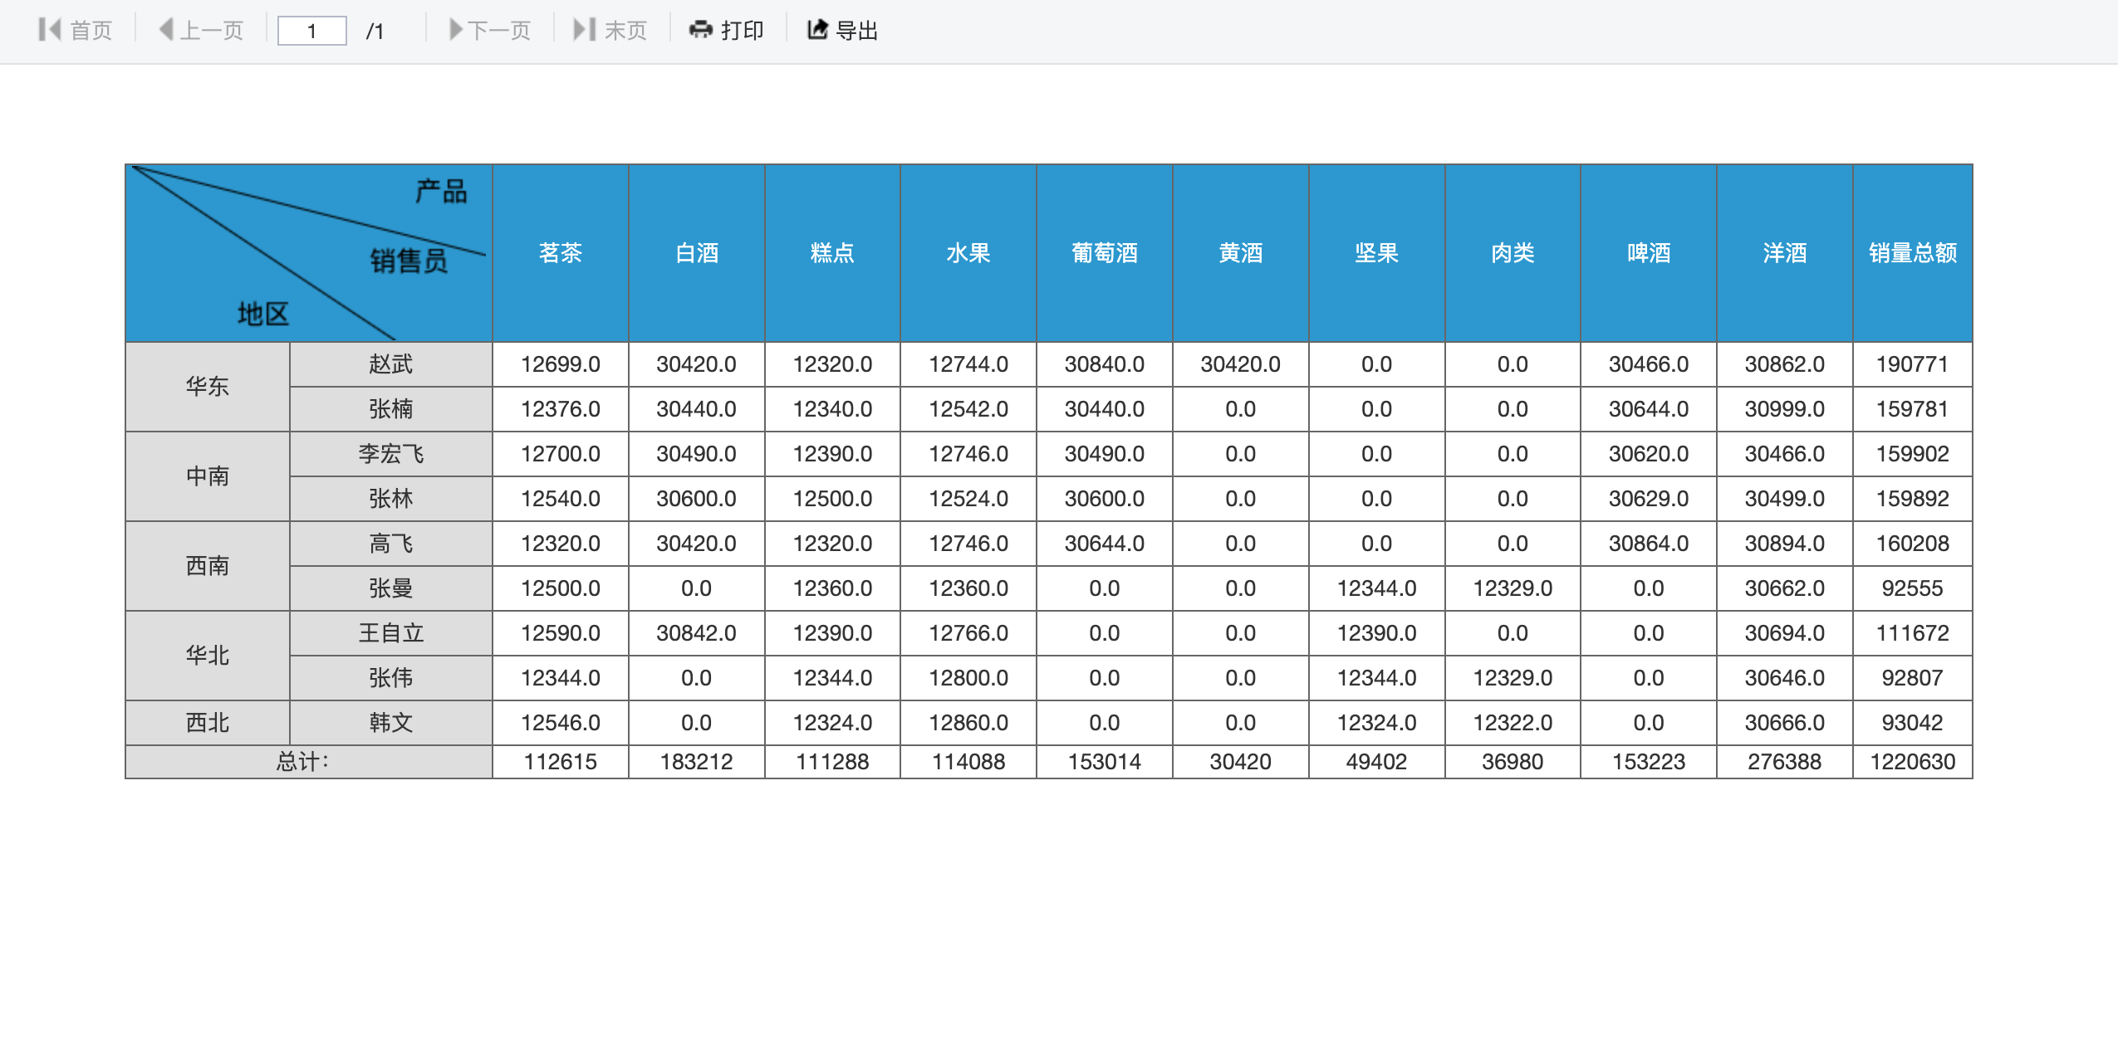Click the 上一页 text button
This screenshot has width=2118, height=1049.
coord(212,31)
